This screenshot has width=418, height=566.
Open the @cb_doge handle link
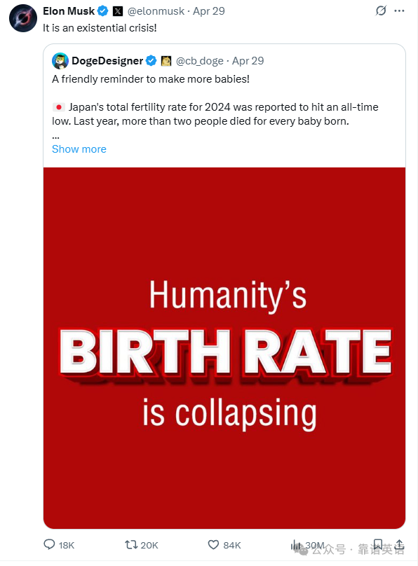coord(199,61)
